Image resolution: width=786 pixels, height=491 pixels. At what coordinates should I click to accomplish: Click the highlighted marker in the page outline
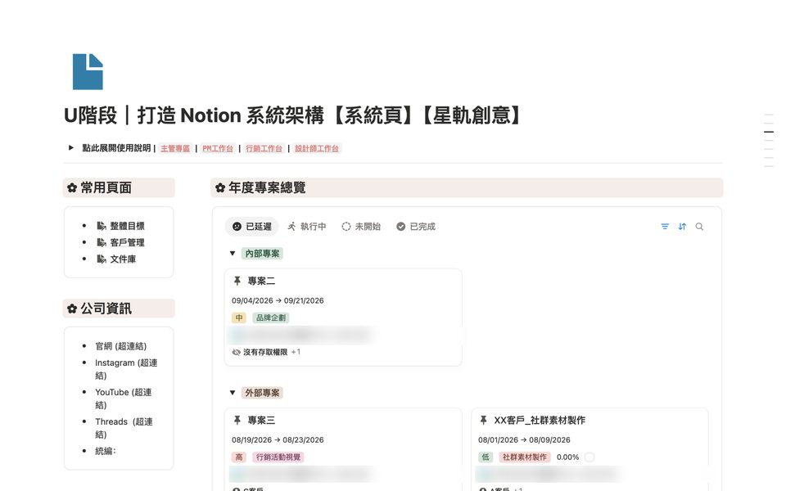point(769,132)
